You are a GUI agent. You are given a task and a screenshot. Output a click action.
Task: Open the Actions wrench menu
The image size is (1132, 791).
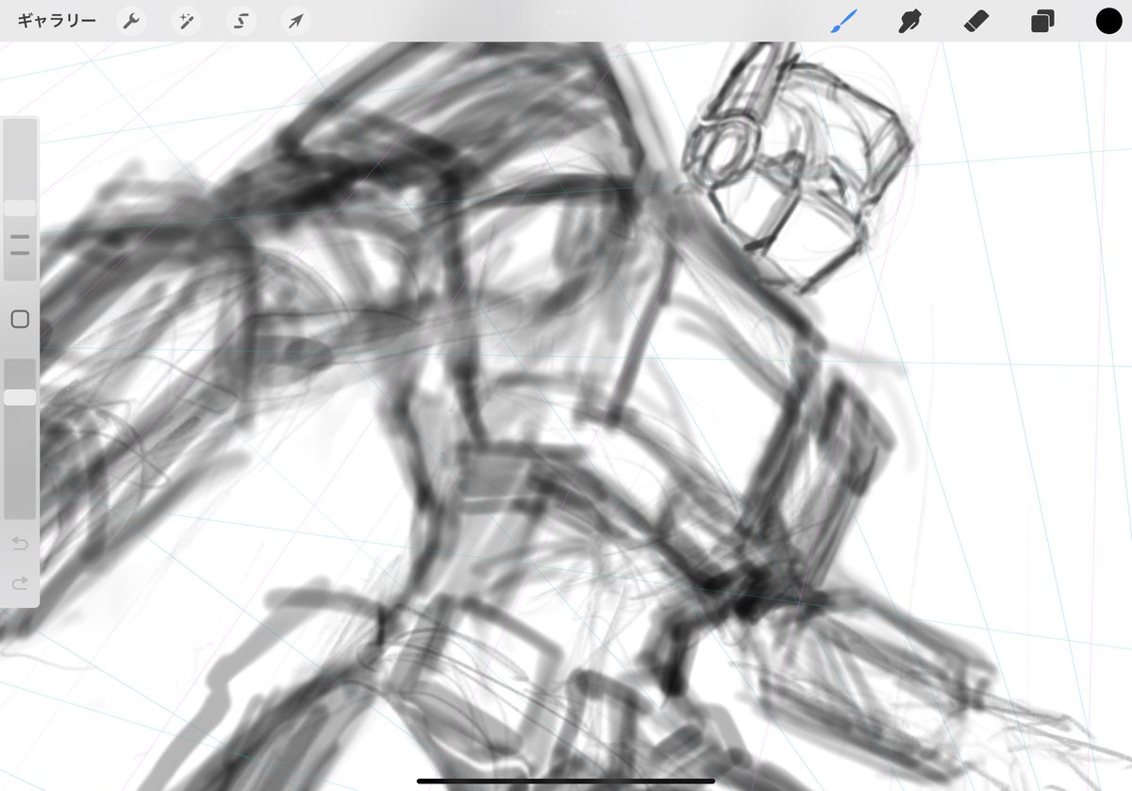pos(131,21)
